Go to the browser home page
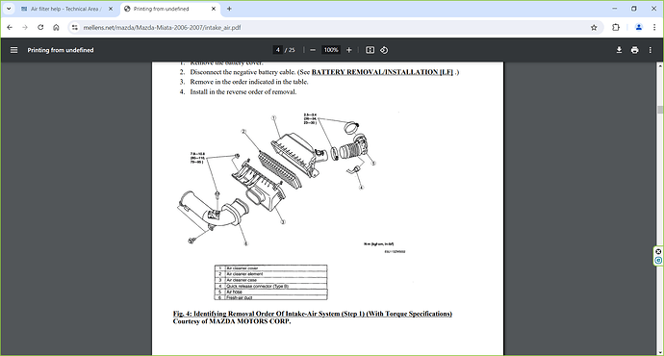Screen dimensions: 664x356 [x=56, y=28]
